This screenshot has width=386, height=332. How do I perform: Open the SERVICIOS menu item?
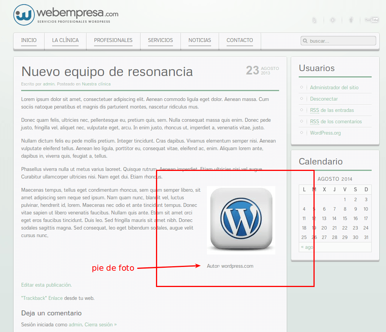coord(161,40)
